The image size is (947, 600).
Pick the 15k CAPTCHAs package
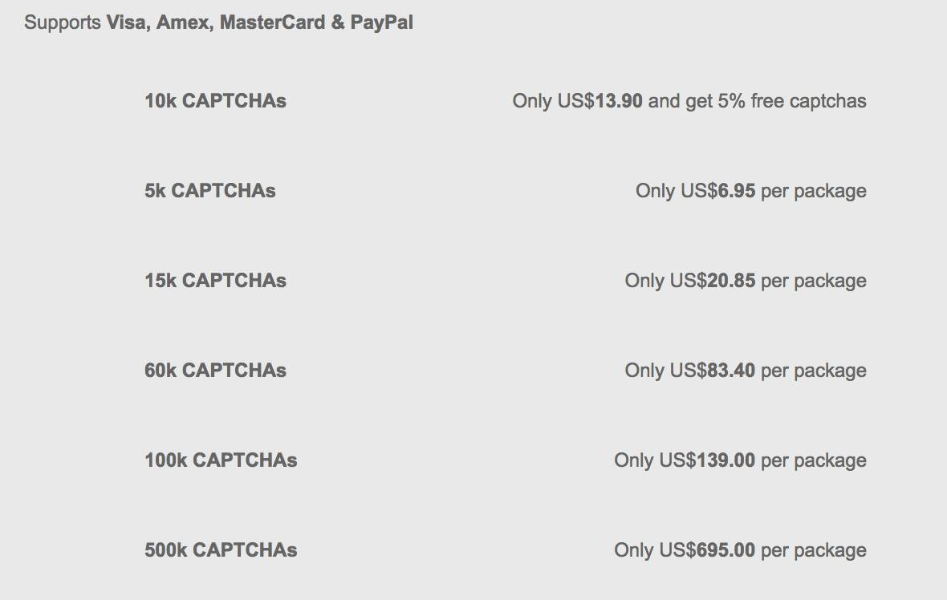215,281
